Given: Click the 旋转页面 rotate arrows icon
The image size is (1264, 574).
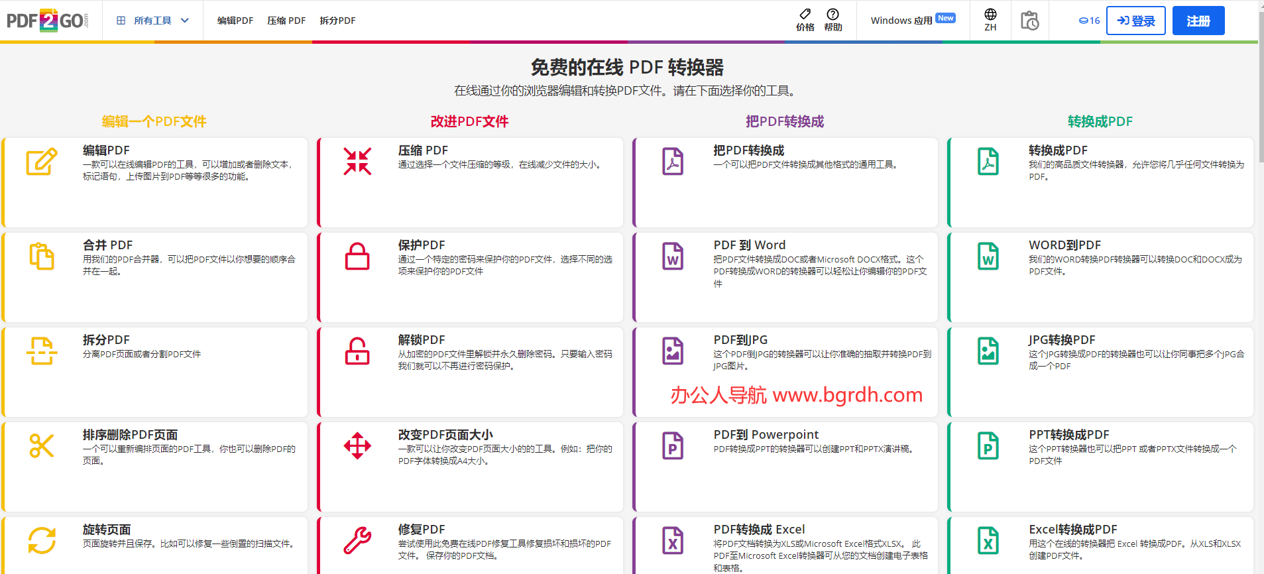Looking at the screenshot, I should tap(42, 541).
